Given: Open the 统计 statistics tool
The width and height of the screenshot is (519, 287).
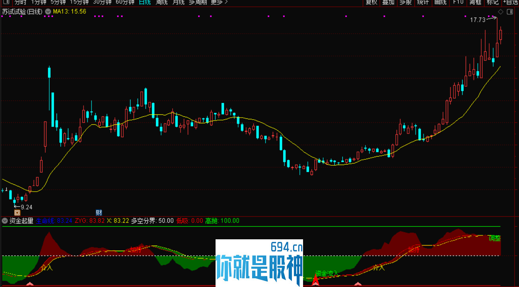Looking at the screenshot, I should (x=423, y=2).
